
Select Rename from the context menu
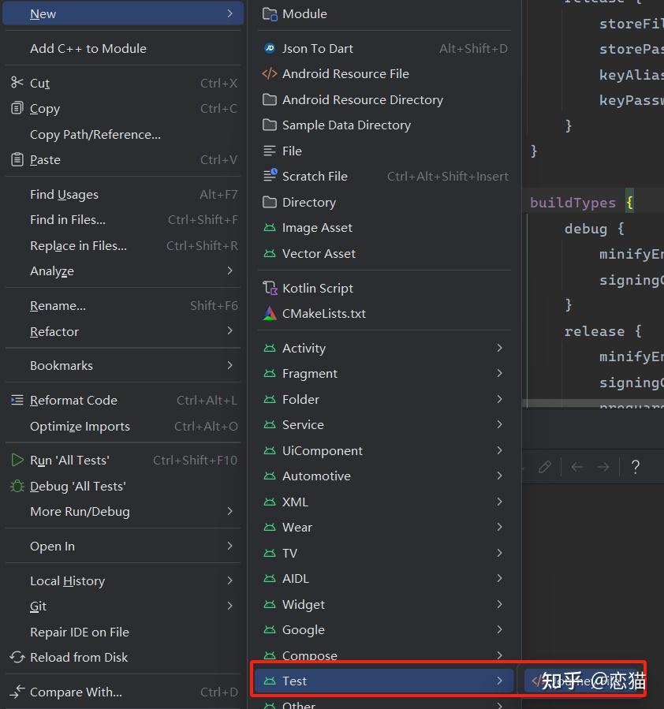[x=58, y=305]
